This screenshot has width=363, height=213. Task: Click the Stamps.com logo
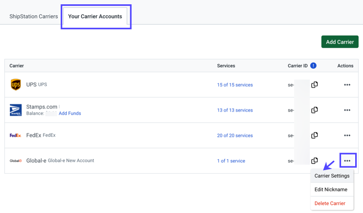[x=16, y=110]
